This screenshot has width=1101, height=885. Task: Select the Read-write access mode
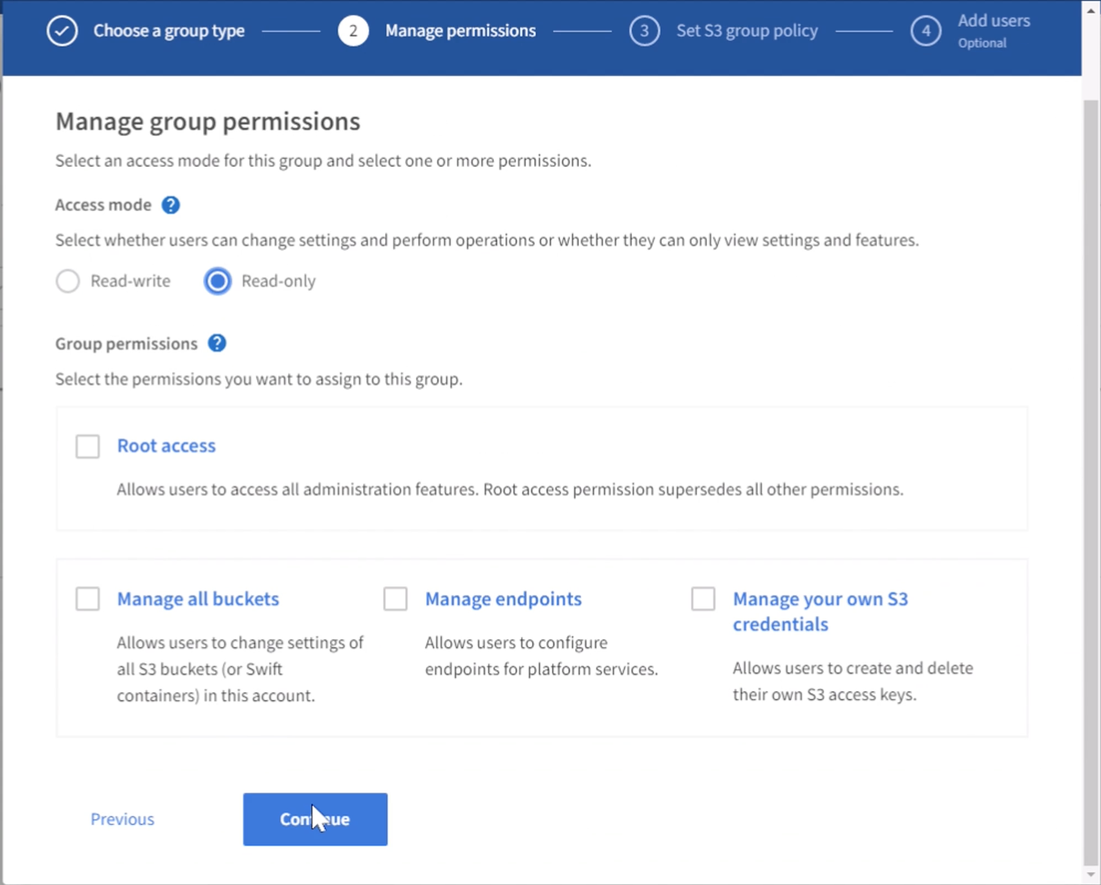68,281
